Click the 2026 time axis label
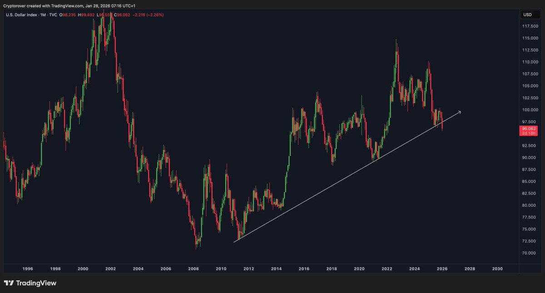 [x=442, y=269]
